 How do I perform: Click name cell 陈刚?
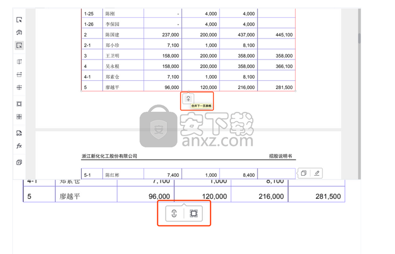pos(110,14)
